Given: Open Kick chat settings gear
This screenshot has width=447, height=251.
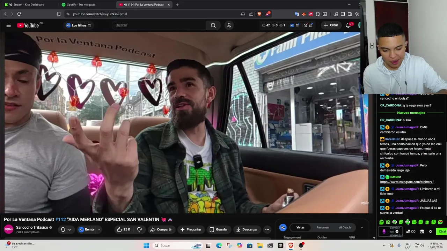Looking at the screenshot, I should (x=430, y=231).
